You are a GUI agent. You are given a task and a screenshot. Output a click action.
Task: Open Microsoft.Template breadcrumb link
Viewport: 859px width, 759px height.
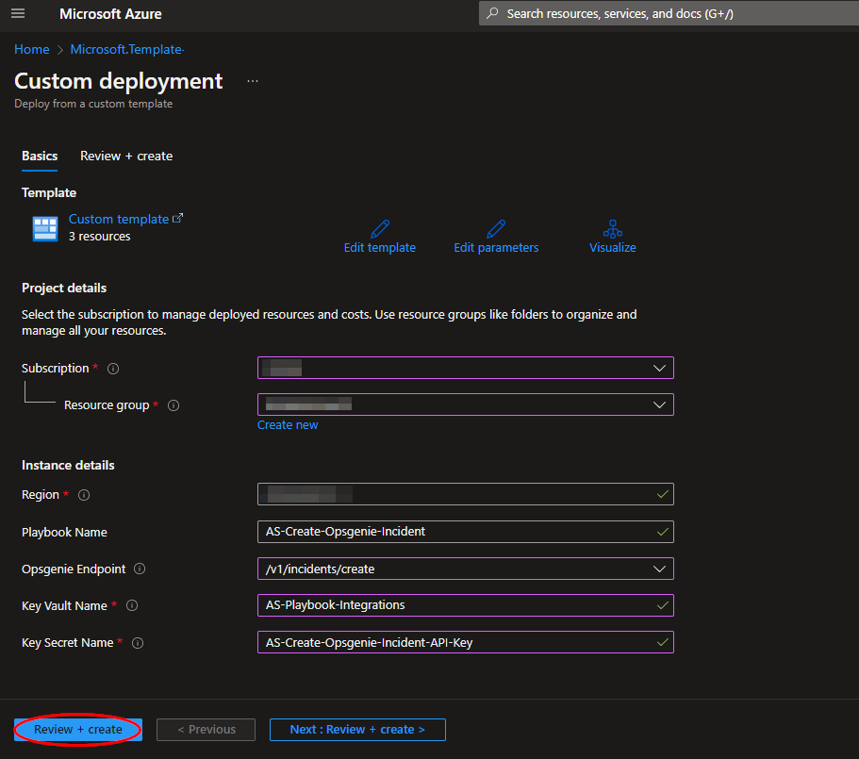126,49
